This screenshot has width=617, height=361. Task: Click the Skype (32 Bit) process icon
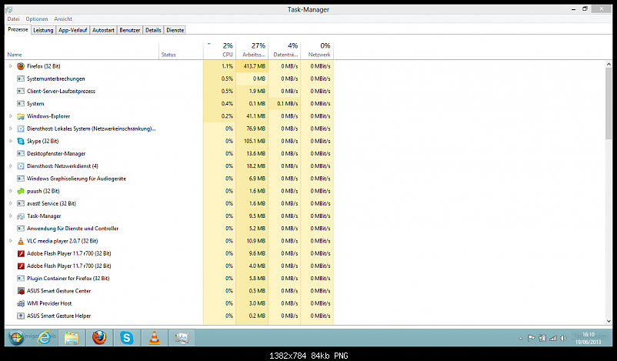[21, 141]
